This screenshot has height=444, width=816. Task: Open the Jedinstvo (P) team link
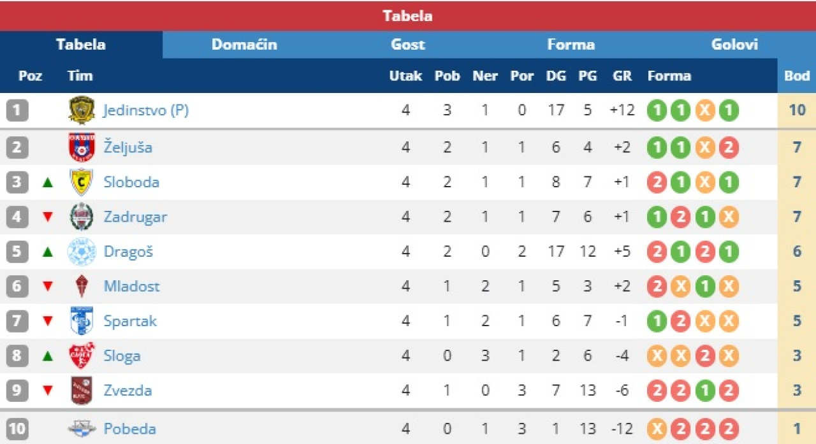pos(146,110)
